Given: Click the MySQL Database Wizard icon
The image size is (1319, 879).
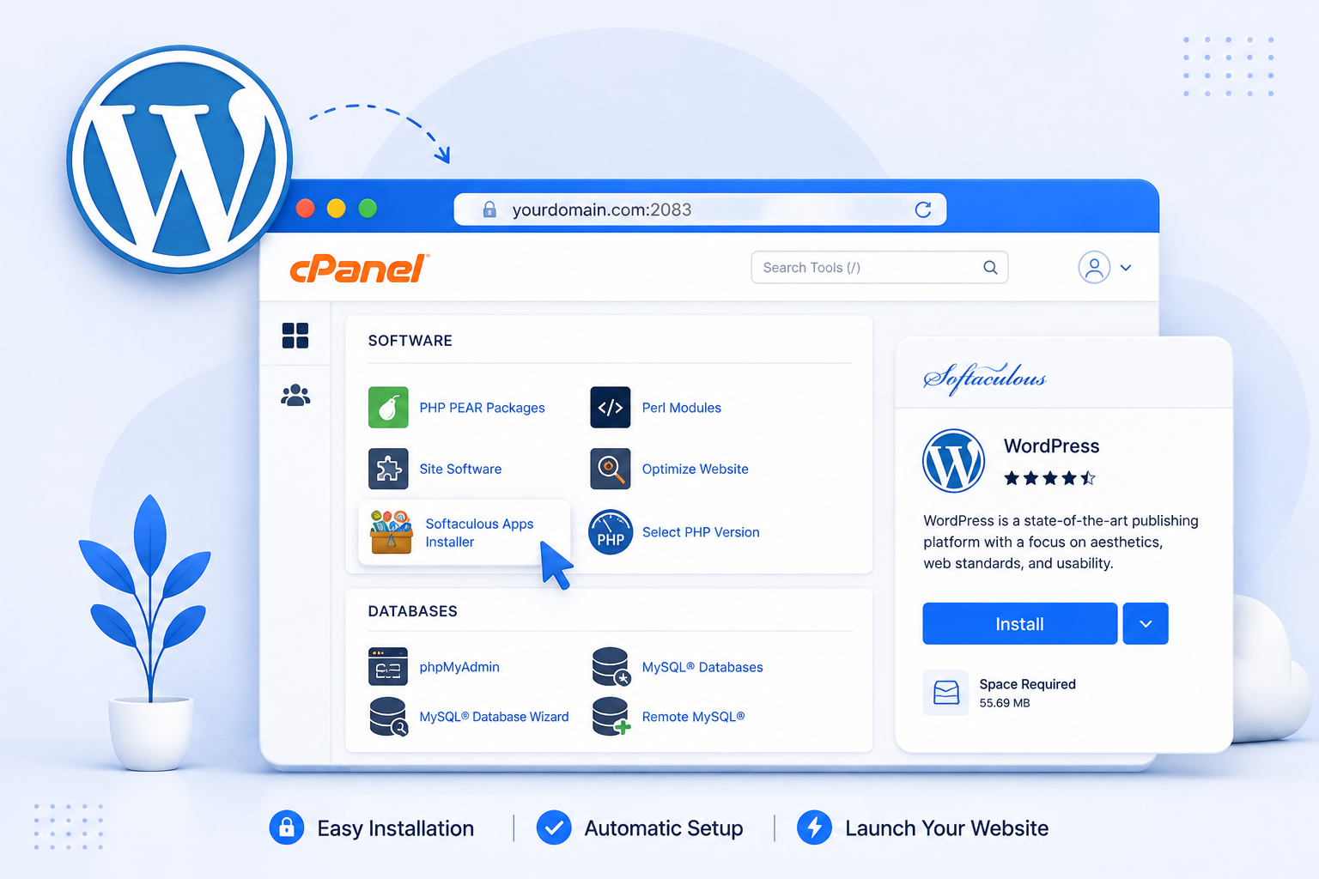Looking at the screenshot, I should (388, 717).
